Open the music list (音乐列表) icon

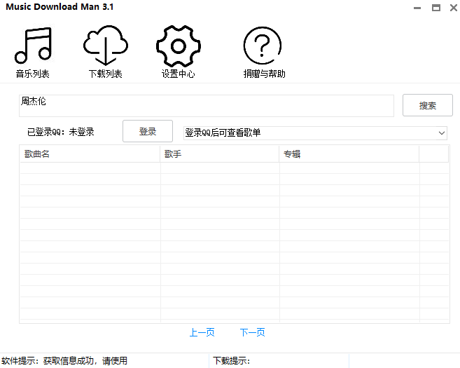coord(33,46)
